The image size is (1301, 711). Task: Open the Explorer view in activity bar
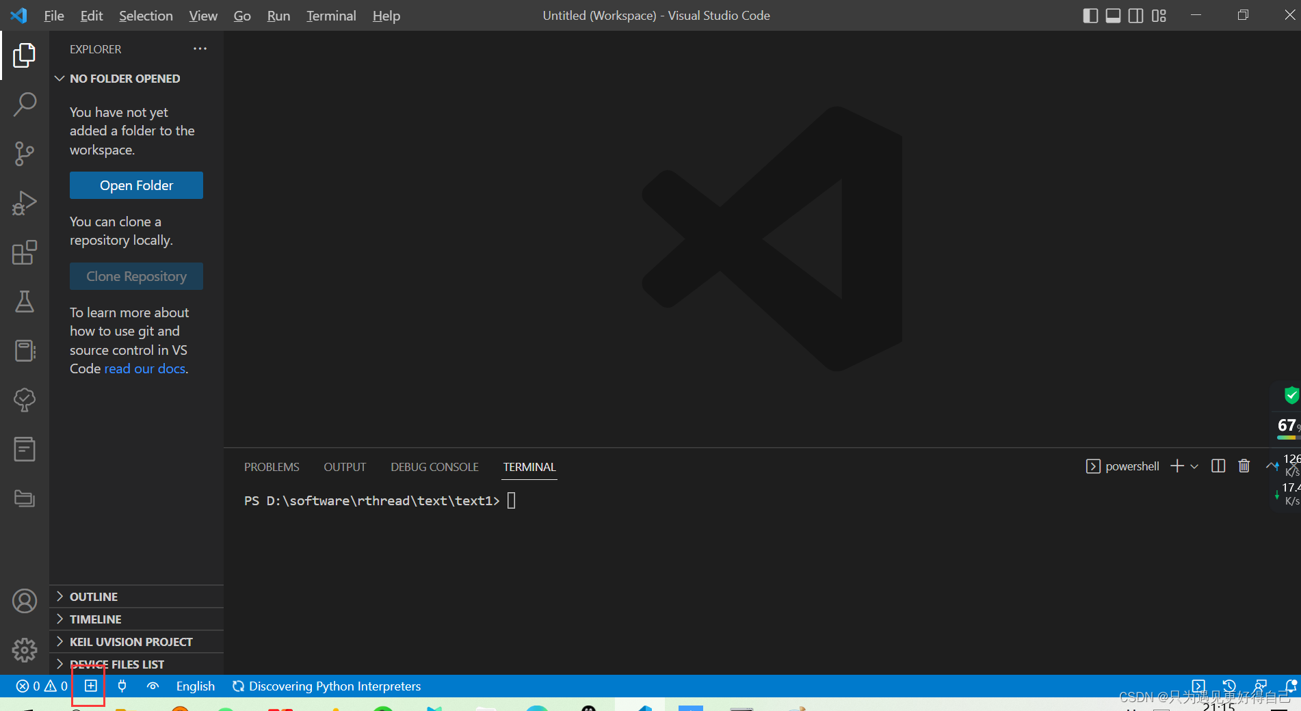click(25, 55)
